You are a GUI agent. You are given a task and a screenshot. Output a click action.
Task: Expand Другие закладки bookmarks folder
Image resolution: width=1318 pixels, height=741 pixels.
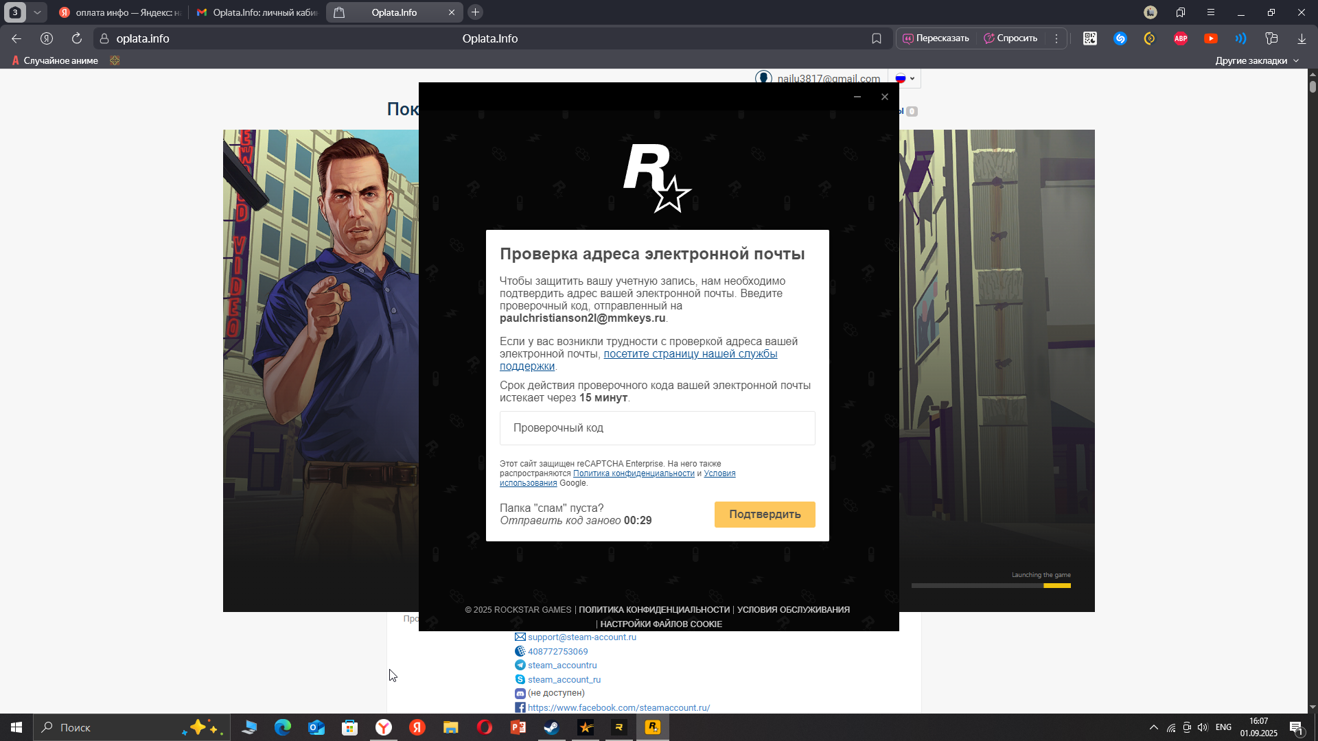[x=1257, y=60]
